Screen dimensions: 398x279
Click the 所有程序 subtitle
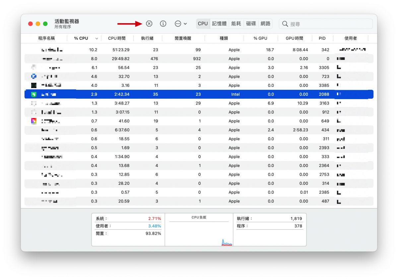click(x=63, y=27)
